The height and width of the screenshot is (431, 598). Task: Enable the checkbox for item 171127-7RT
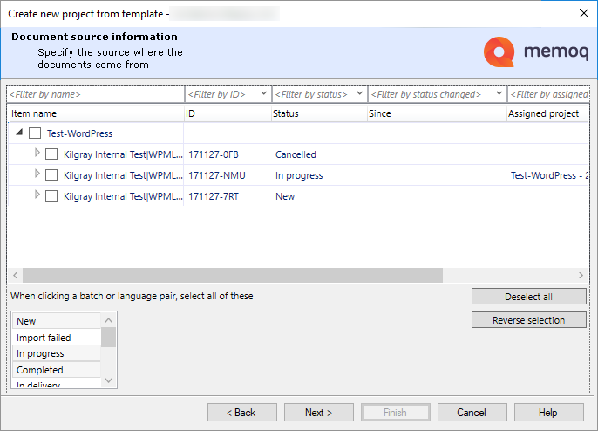pyautogui.click(x=51, y=196)
